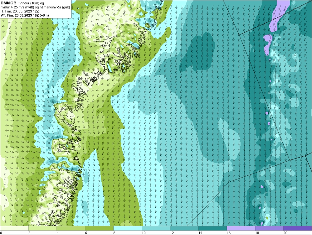
Task: Click the scale label '4'
Action: point(58,233)
